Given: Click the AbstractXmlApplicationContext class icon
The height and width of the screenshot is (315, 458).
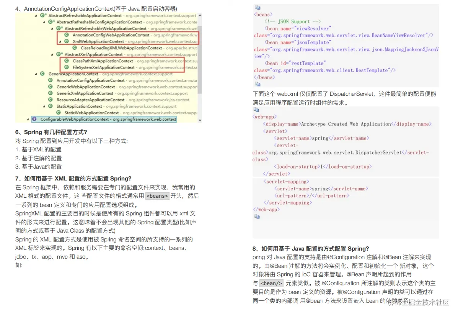Looking at the screenshot, I should [x=59, y=54].
